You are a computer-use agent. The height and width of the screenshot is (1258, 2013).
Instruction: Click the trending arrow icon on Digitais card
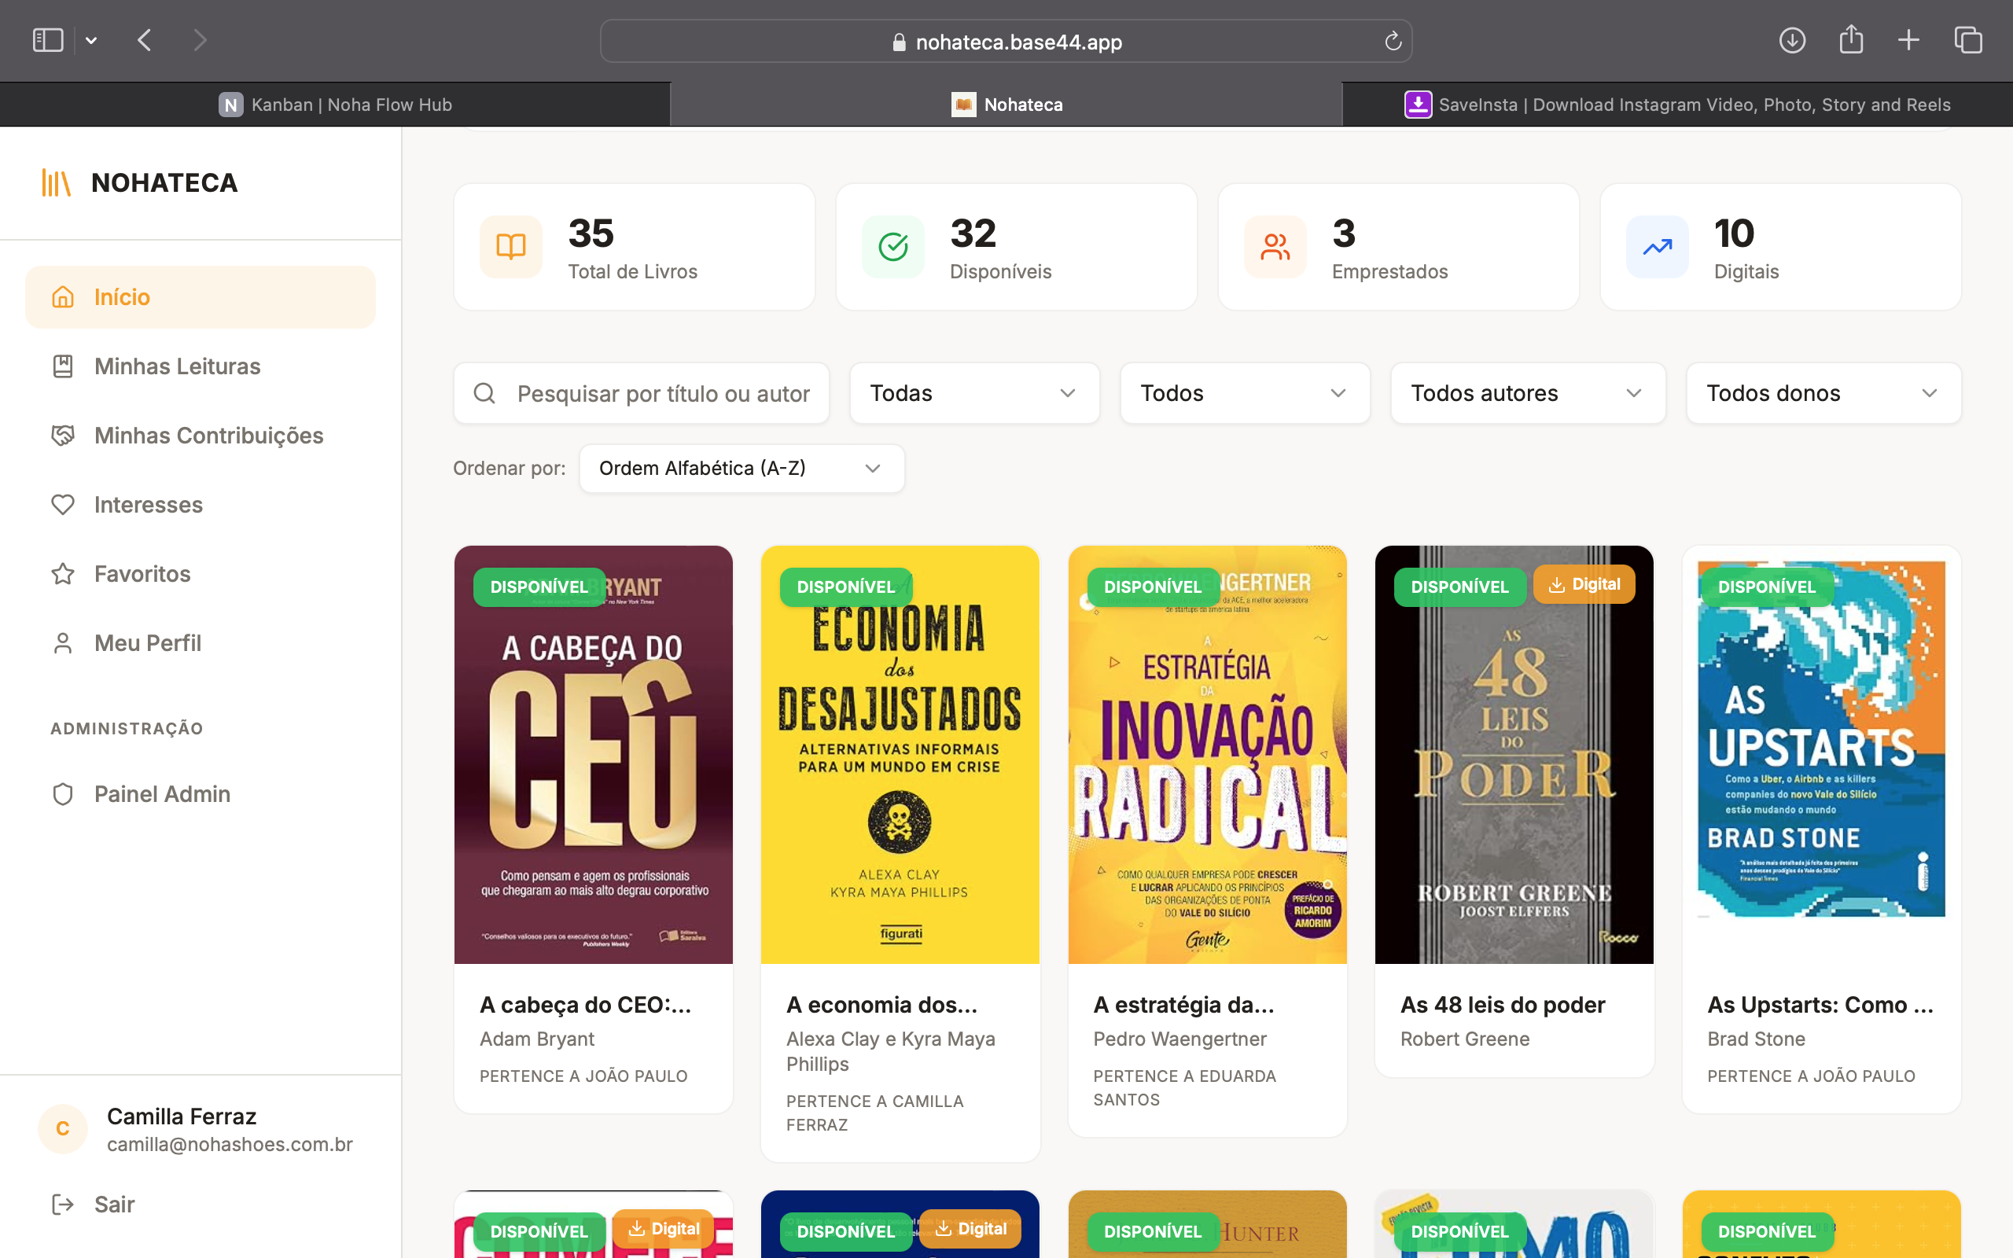pyautogui.click(x=1657, y=247)
